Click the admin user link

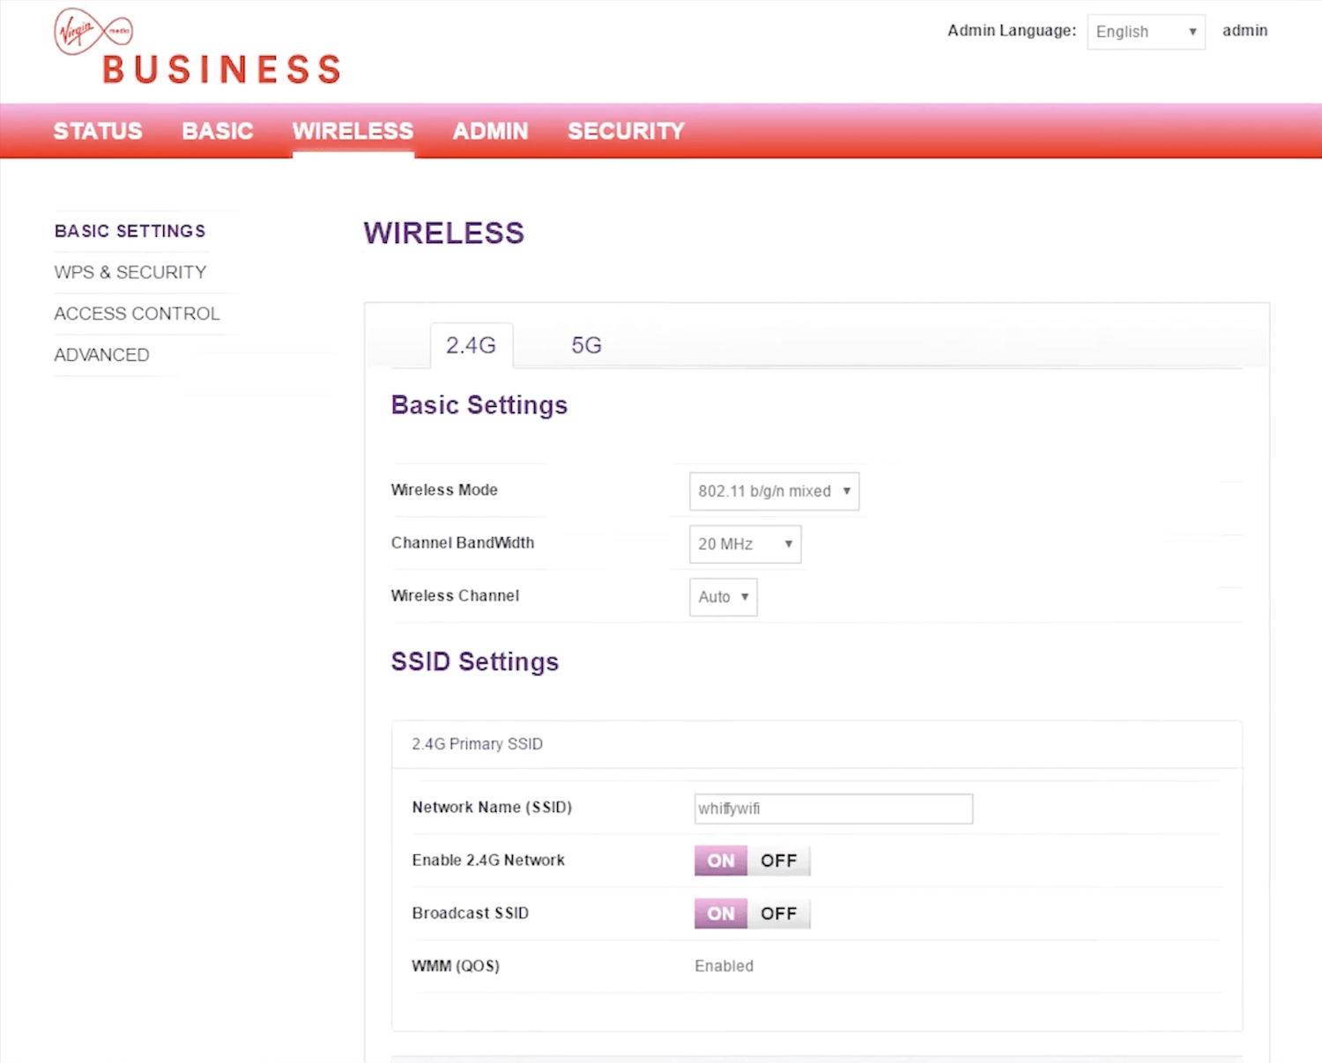click(1244, 31)
